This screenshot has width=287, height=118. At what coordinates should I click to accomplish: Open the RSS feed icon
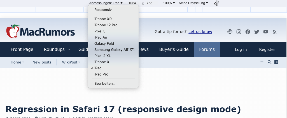click(x=274, y=32)
